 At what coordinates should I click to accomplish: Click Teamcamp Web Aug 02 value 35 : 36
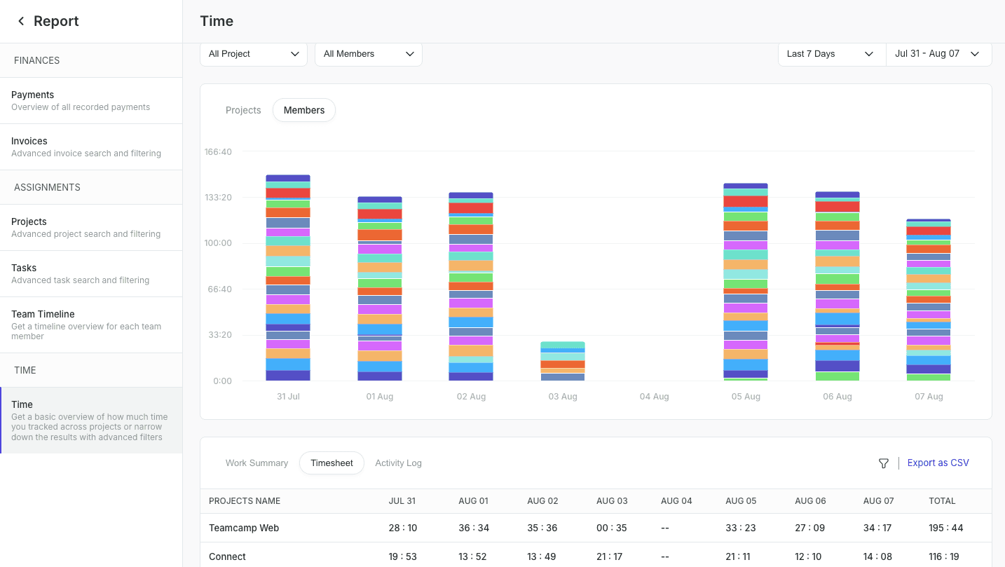pos(542,528)
